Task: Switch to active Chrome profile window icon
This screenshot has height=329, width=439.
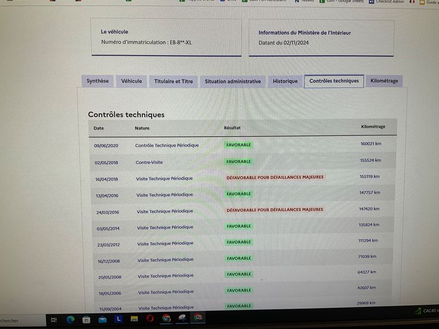Action: 198,317
